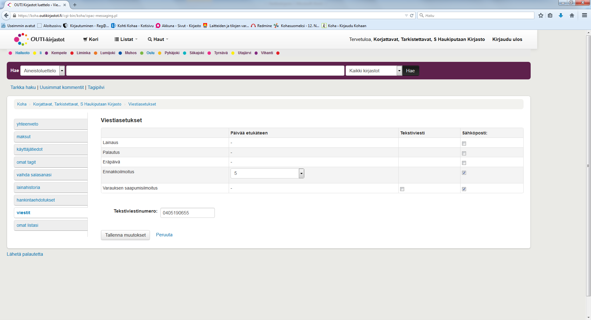Open the Aineistoluettelo search type dropdown

[x=42, y=71]
